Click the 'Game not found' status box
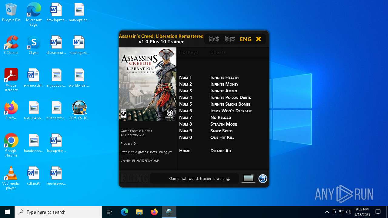Image resolution: width=388 pixels, height=218 pixels. point(194,179)
